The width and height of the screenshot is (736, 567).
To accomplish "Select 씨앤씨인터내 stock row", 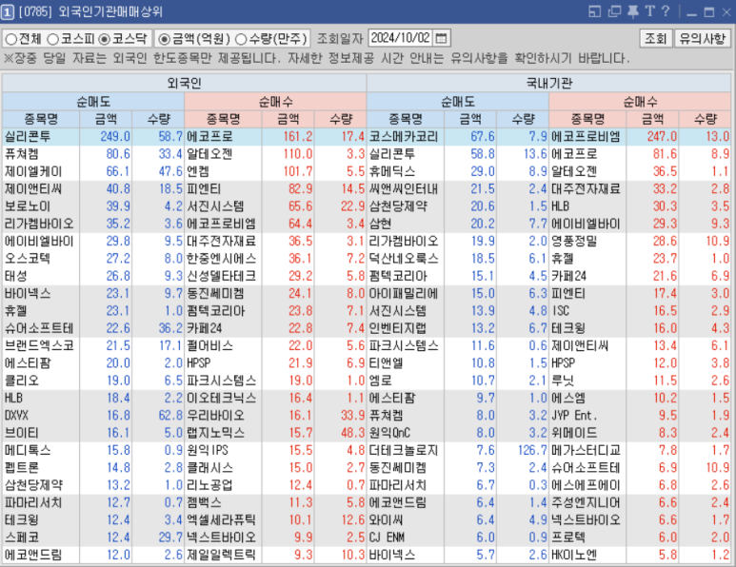I will [x=406, y=189].
